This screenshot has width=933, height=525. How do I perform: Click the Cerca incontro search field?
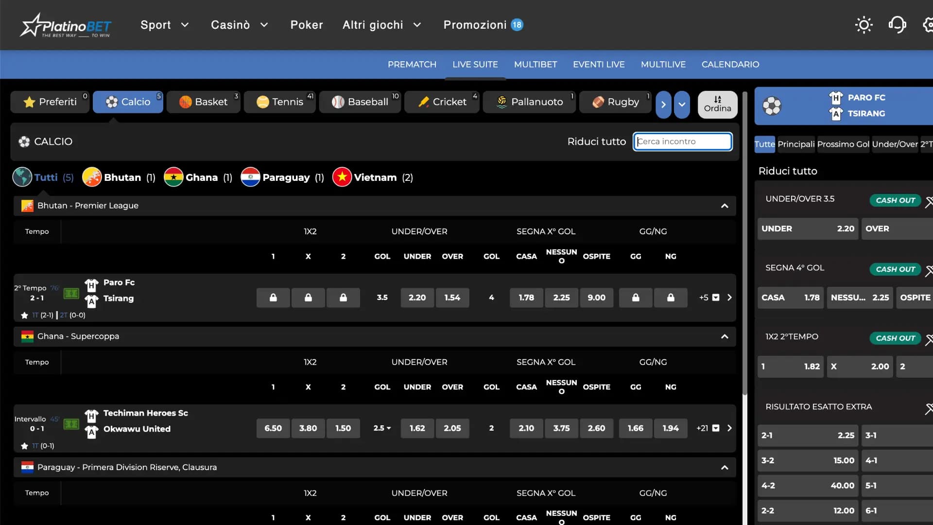point(682,141)
